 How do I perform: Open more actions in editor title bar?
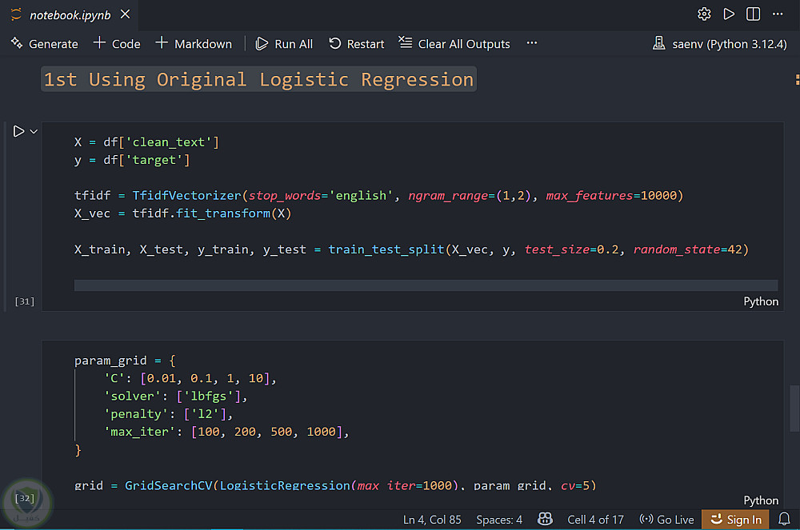coord(778,14)
